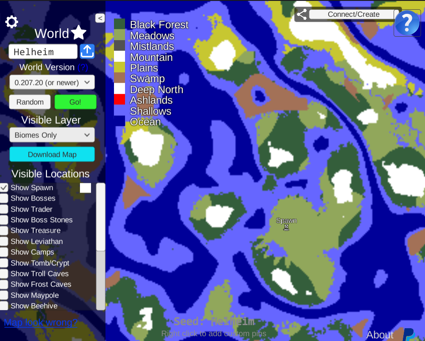Click the World Version question mark hint
Viewport: 425px width, 341px height.
click(83, 67)
